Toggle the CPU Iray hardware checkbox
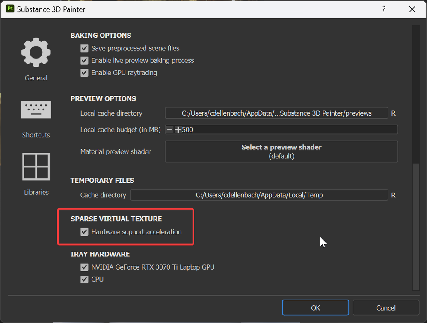This screenshot has width=427, height=323. coord(84,279)
